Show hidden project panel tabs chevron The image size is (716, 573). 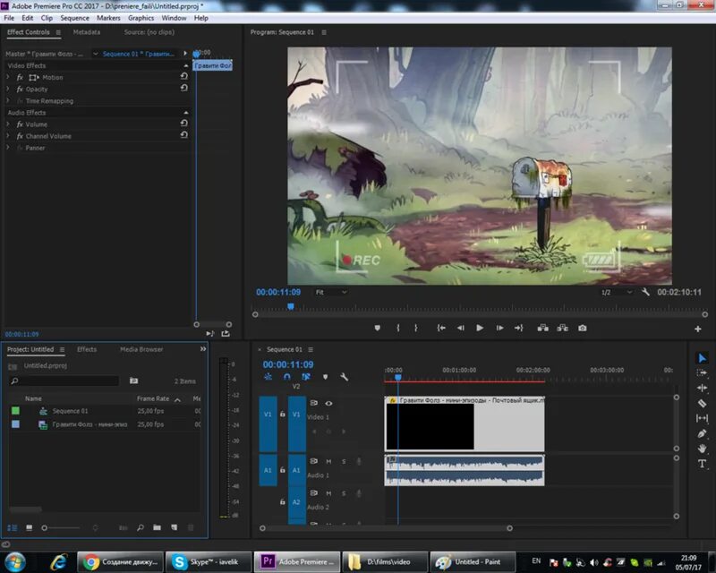203,349
